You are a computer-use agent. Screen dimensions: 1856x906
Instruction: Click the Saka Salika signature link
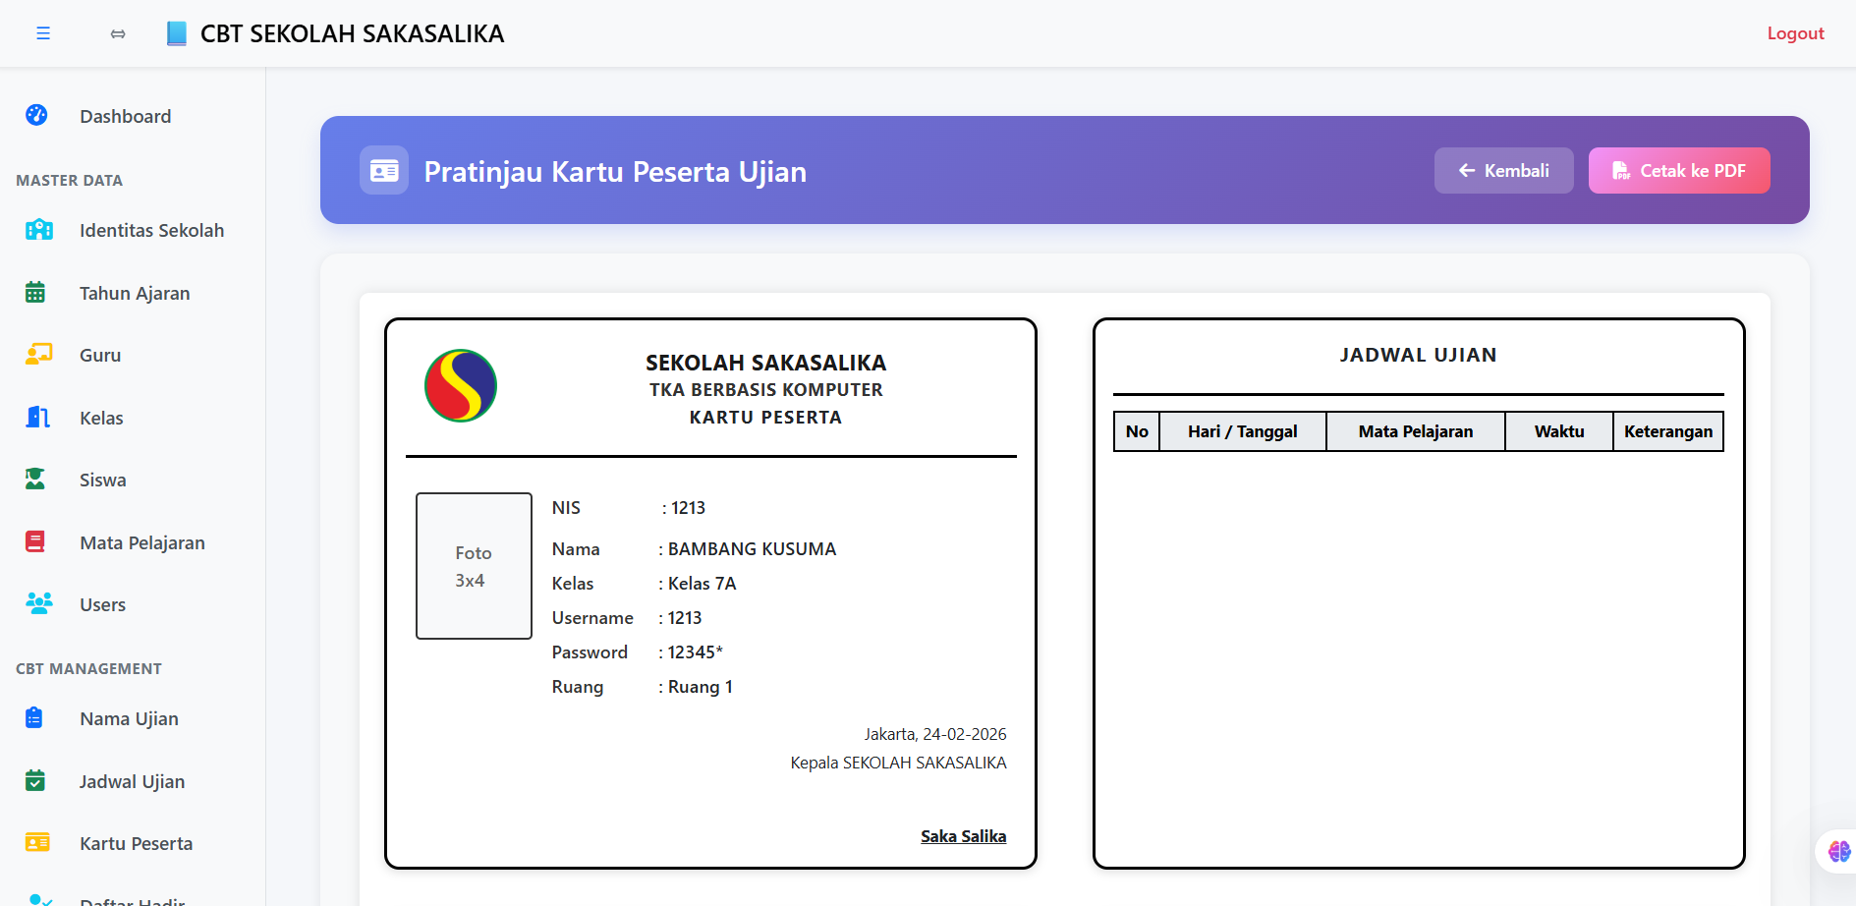(x=963, y=835)
